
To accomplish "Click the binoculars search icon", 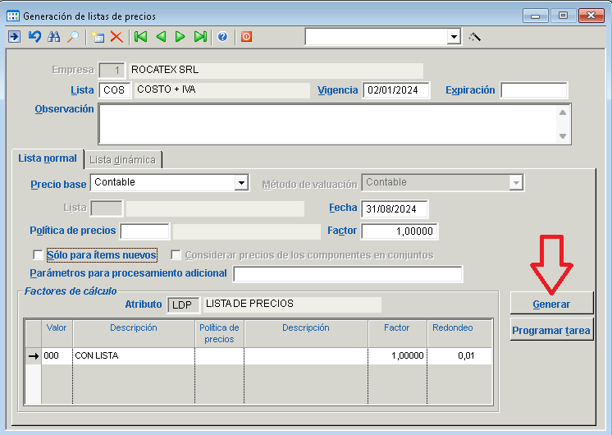I will pyautogui.click(x=54, y=37).
